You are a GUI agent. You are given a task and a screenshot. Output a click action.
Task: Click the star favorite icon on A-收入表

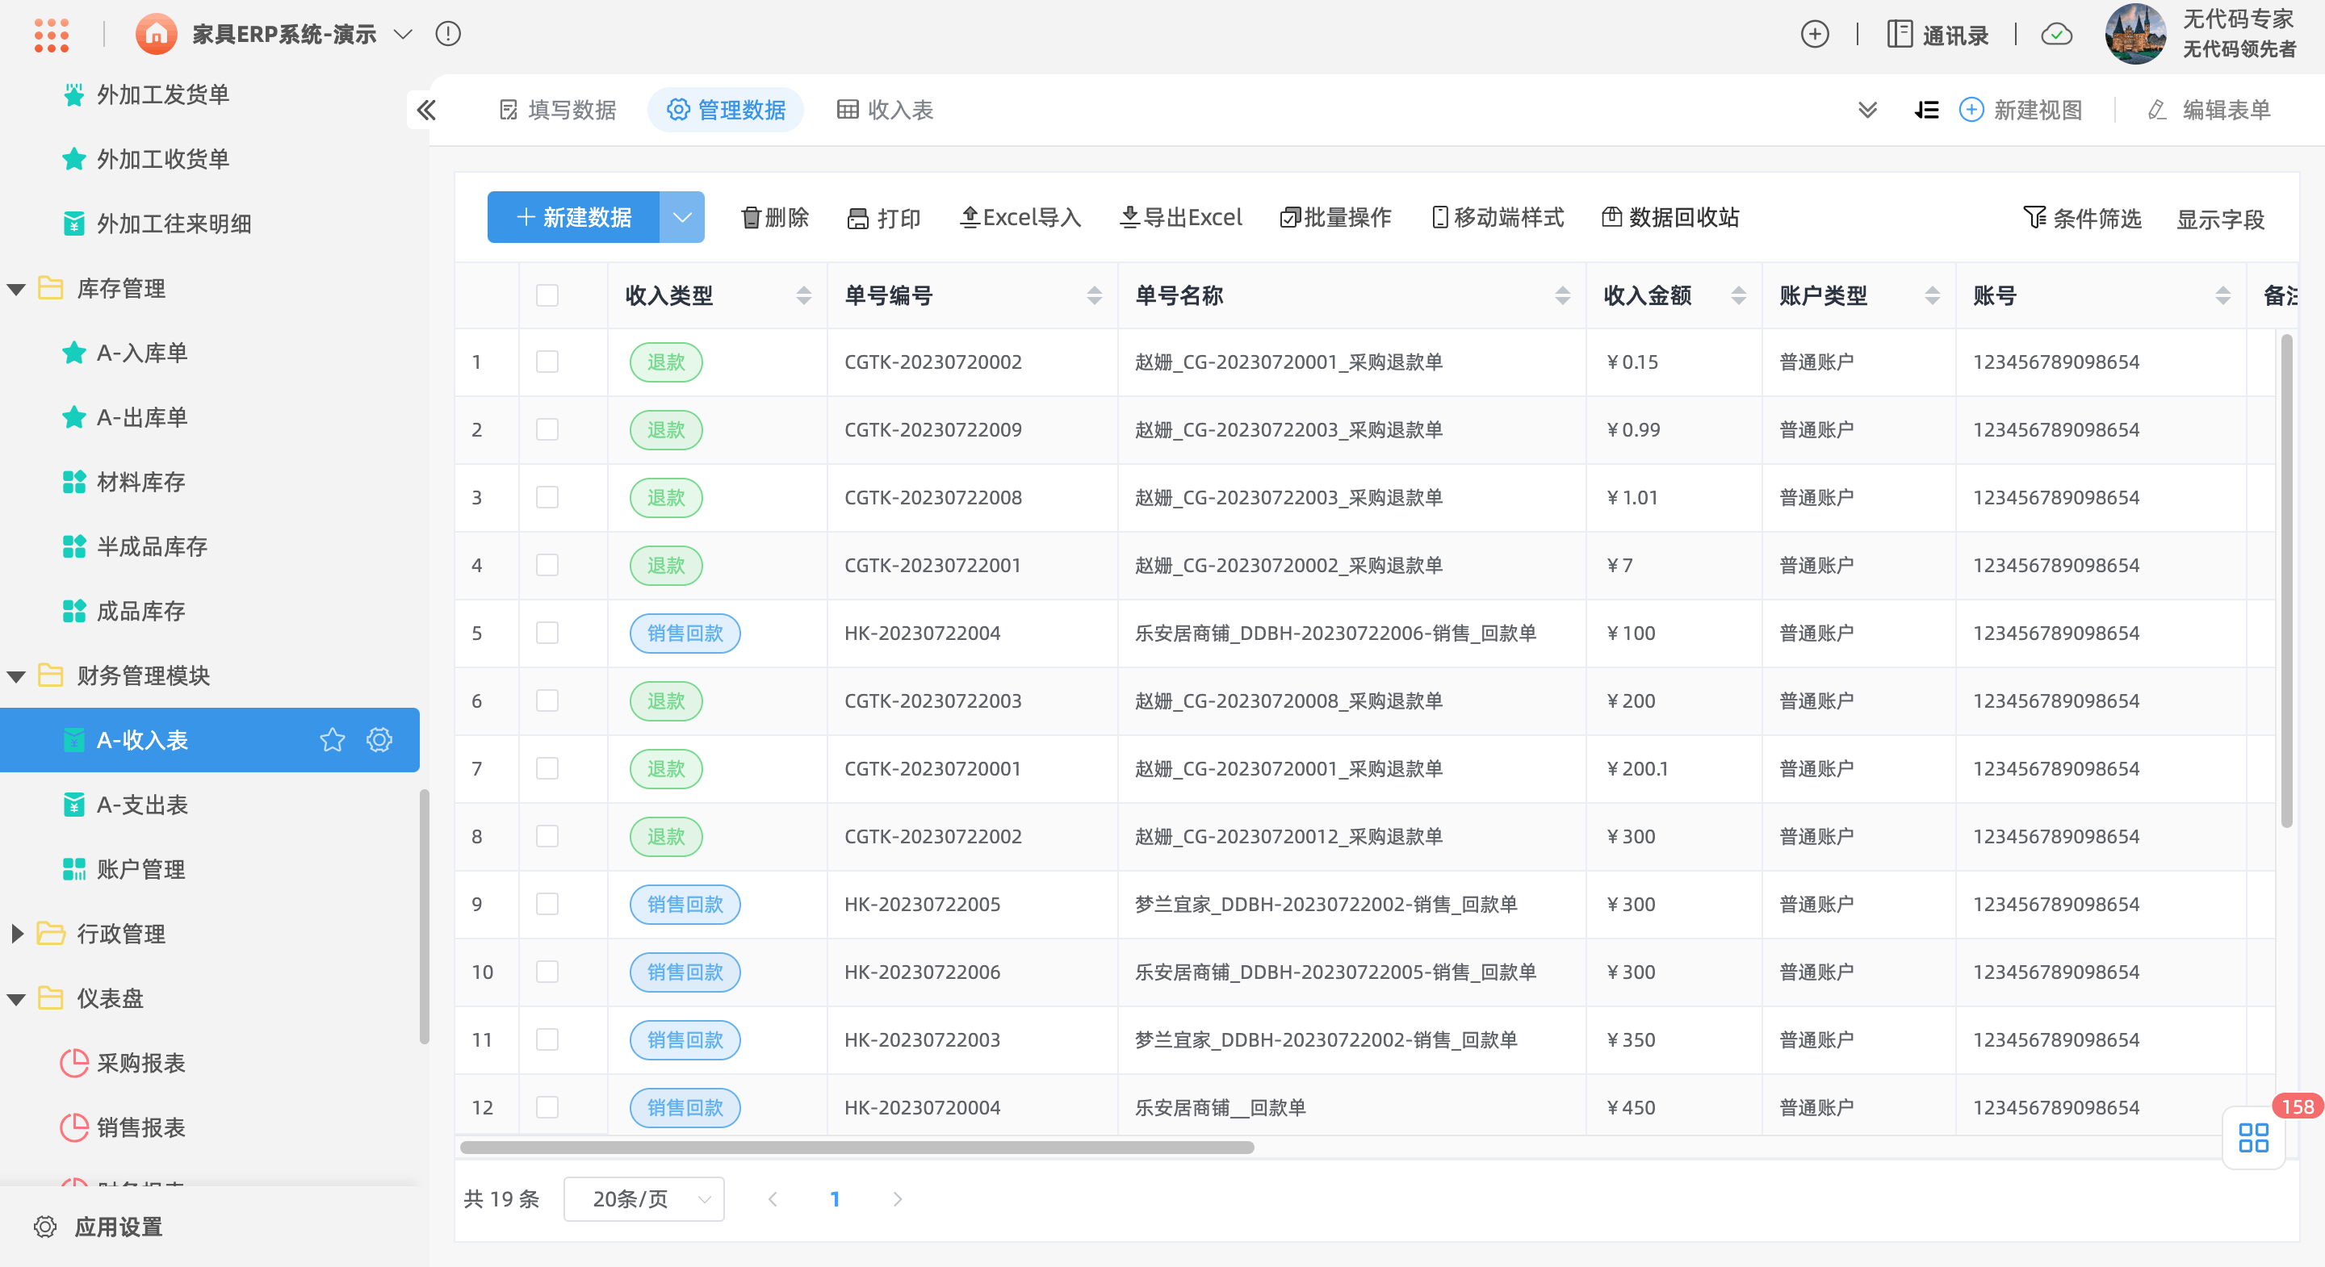332,740
